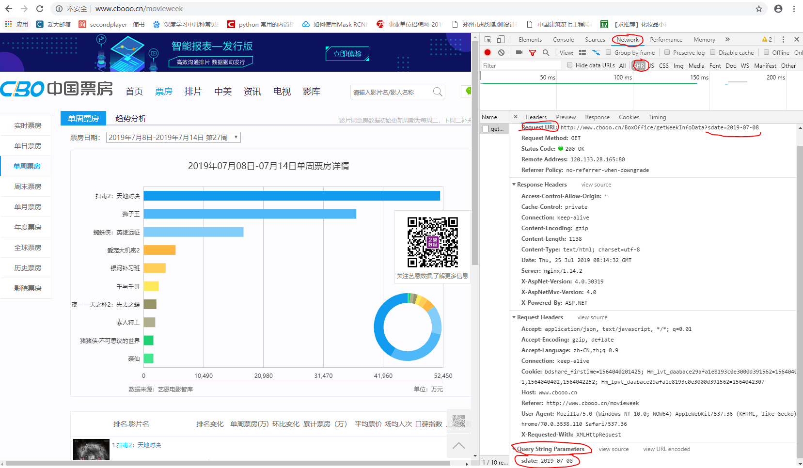Open the Apps bookmarks shortcut

[16, 24]
